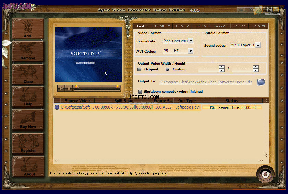The image size is (288, 194).
Task: Click the Source Video column header
Action: (77, 101)
